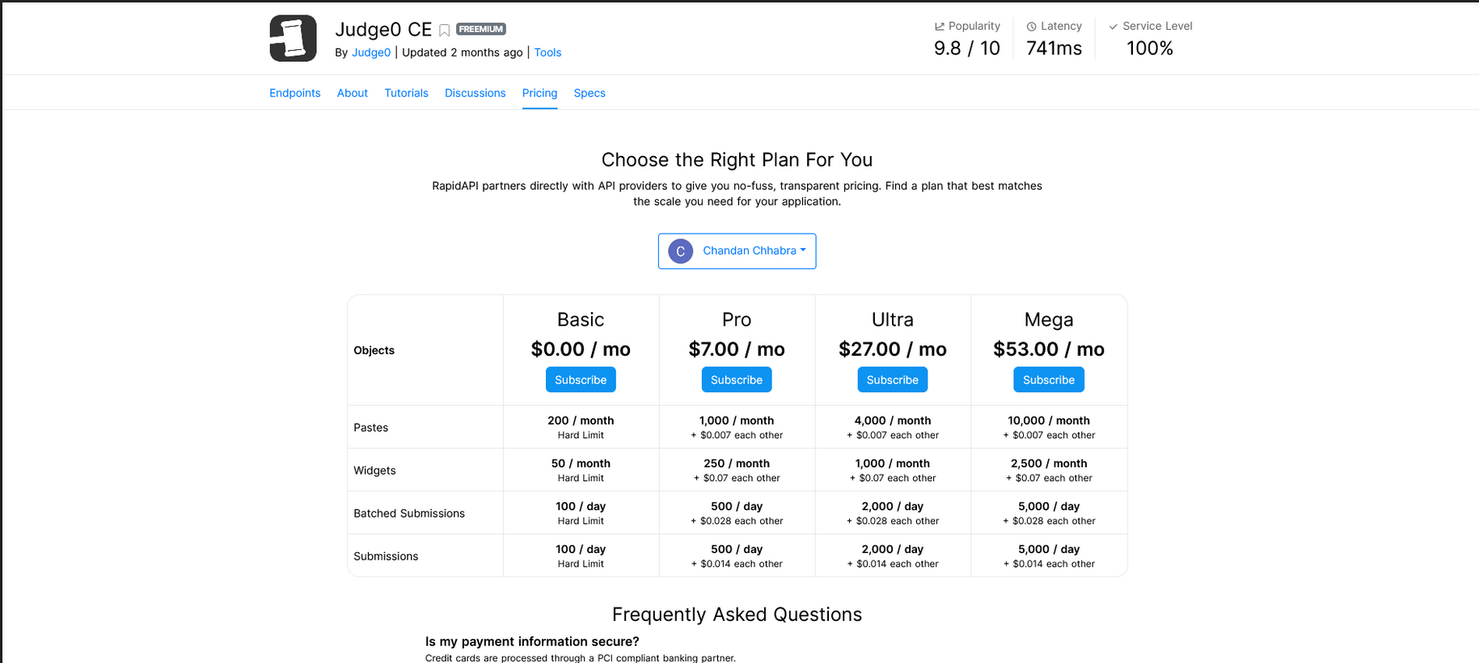
Task: Subscribe to the Ultra plan
Action: tap(893, 380)
